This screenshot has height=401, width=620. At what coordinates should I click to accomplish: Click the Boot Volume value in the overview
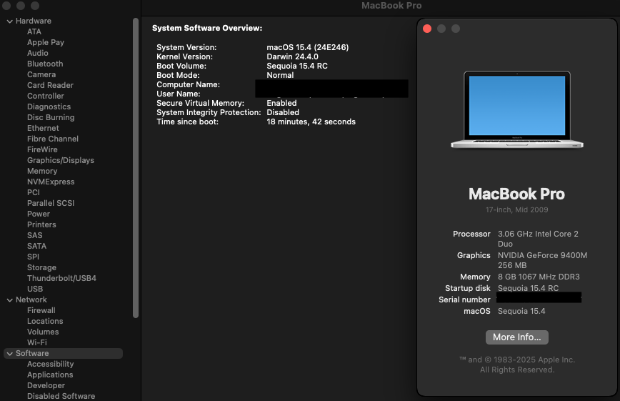click(297, 66)
